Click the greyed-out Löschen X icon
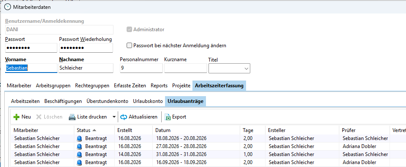Screen dimensions: 406x167 coord(39,117)
